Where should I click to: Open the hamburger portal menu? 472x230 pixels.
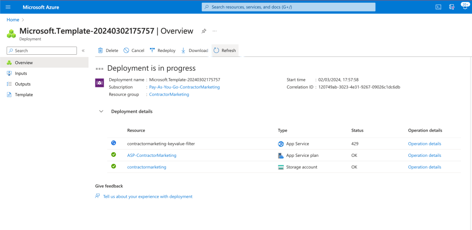[x=8, y=7]
